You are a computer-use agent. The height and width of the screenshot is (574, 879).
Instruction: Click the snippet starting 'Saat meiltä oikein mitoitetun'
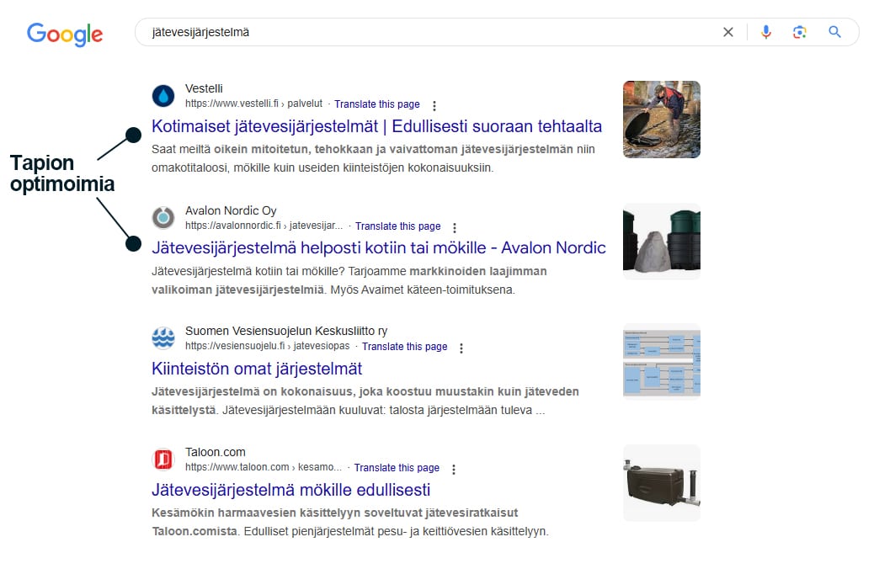tap(373, 158)
